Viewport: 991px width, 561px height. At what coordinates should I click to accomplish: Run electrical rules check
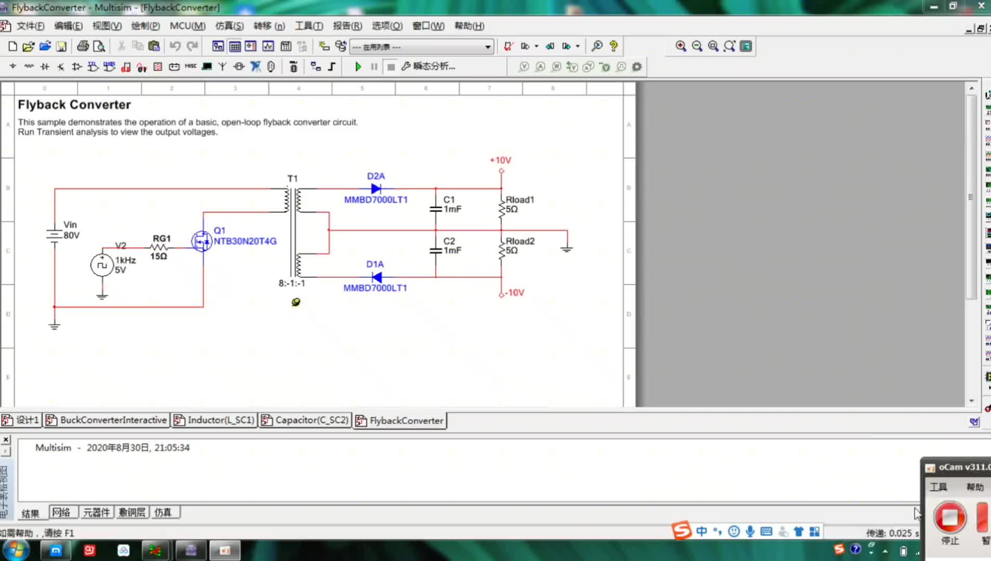coord(508,46)
